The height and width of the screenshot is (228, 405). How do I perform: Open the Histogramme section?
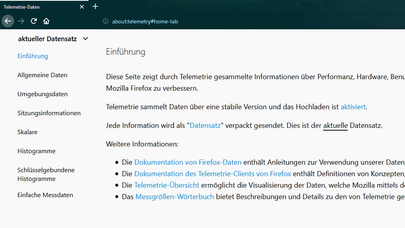(x=36, y=151)
